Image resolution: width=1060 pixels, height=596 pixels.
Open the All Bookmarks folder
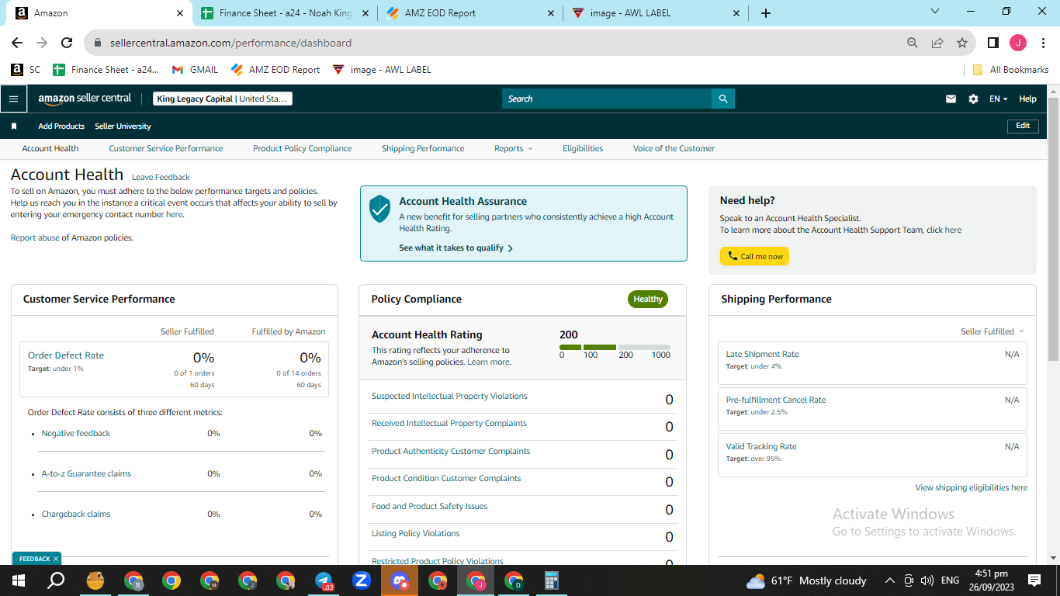point(1010,69)
